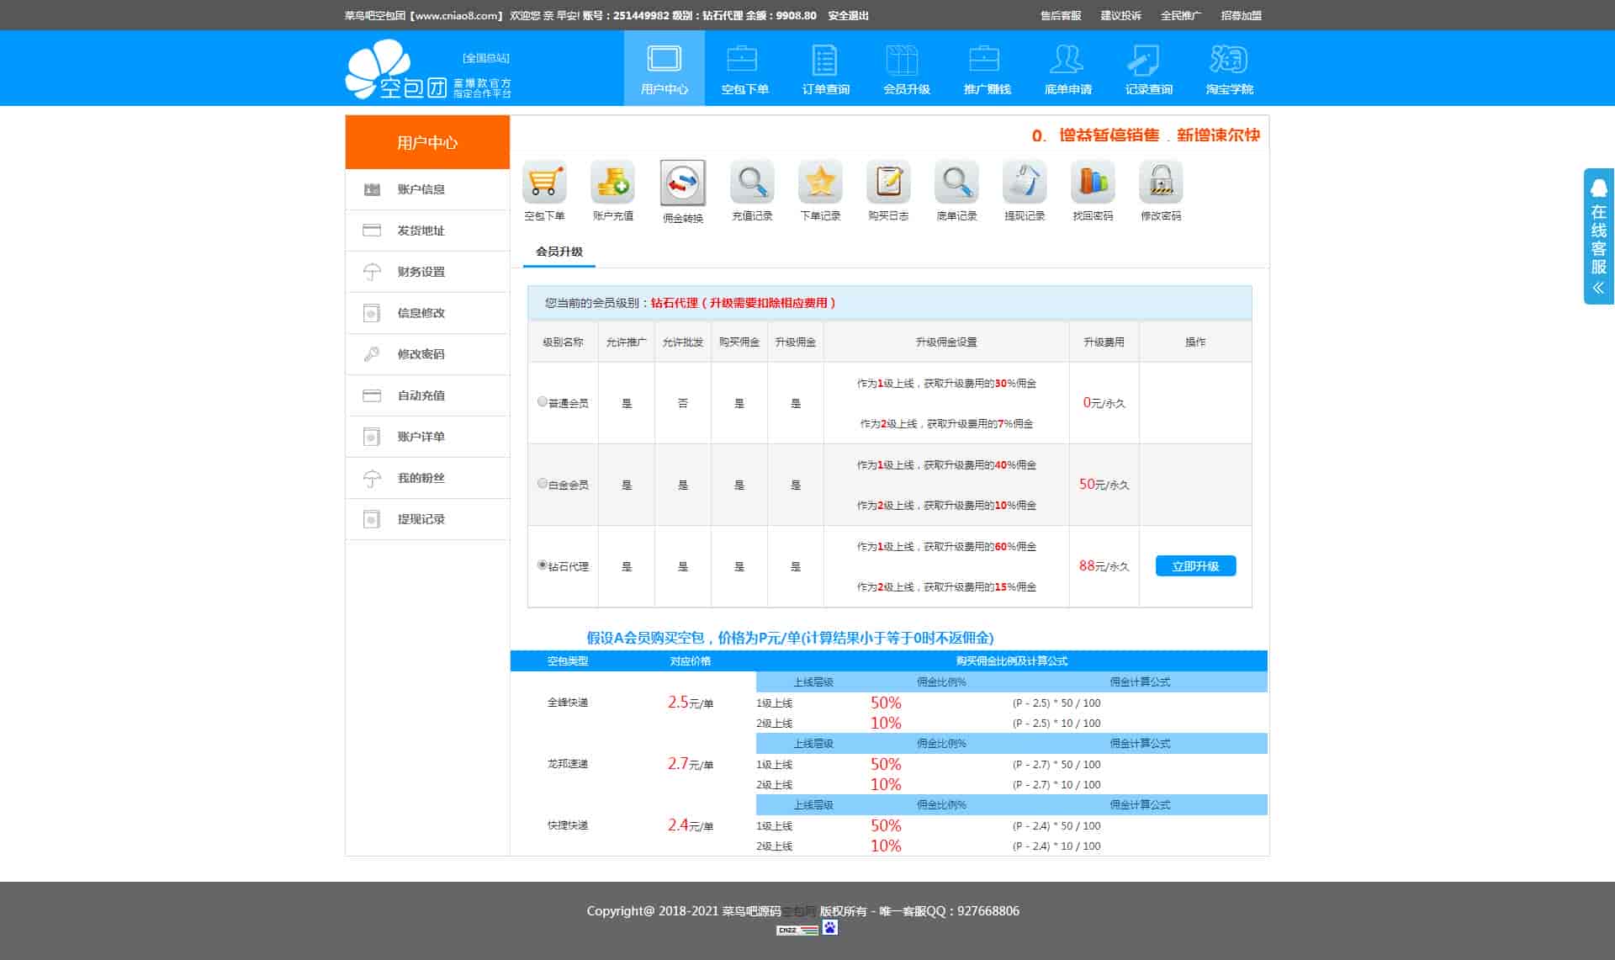Image resolution: width=1615 pixels, height=960 pixels.
Task: Click the 找回密码 books icon
Action: [1093, 183]
